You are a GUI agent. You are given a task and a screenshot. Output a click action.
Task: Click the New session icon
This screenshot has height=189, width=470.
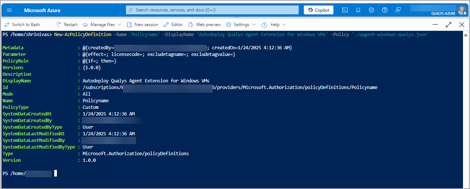tap(130, 25)
